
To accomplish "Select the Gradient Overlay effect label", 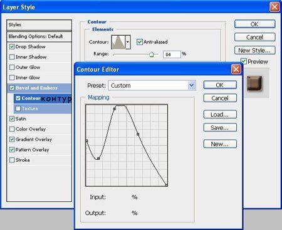I will [x=34, y=139].
